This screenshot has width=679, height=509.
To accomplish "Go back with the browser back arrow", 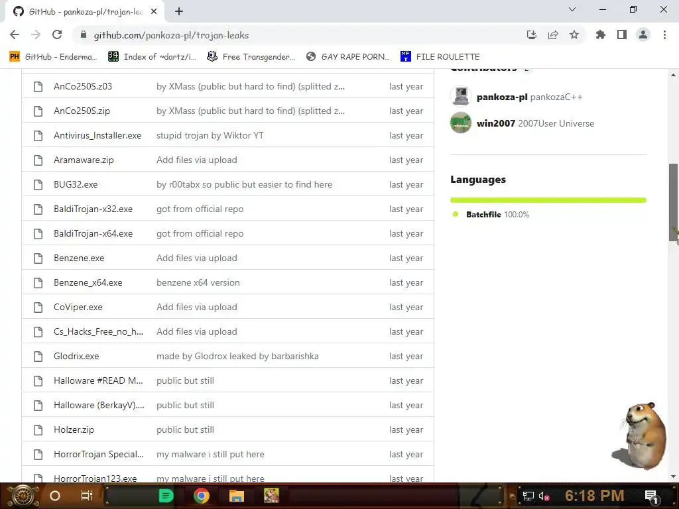I will tap(15, 34).
